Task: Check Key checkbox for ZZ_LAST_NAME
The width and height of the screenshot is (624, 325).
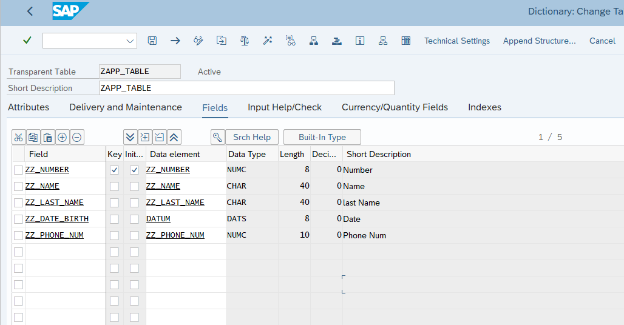Action: [x=114, y=203]
